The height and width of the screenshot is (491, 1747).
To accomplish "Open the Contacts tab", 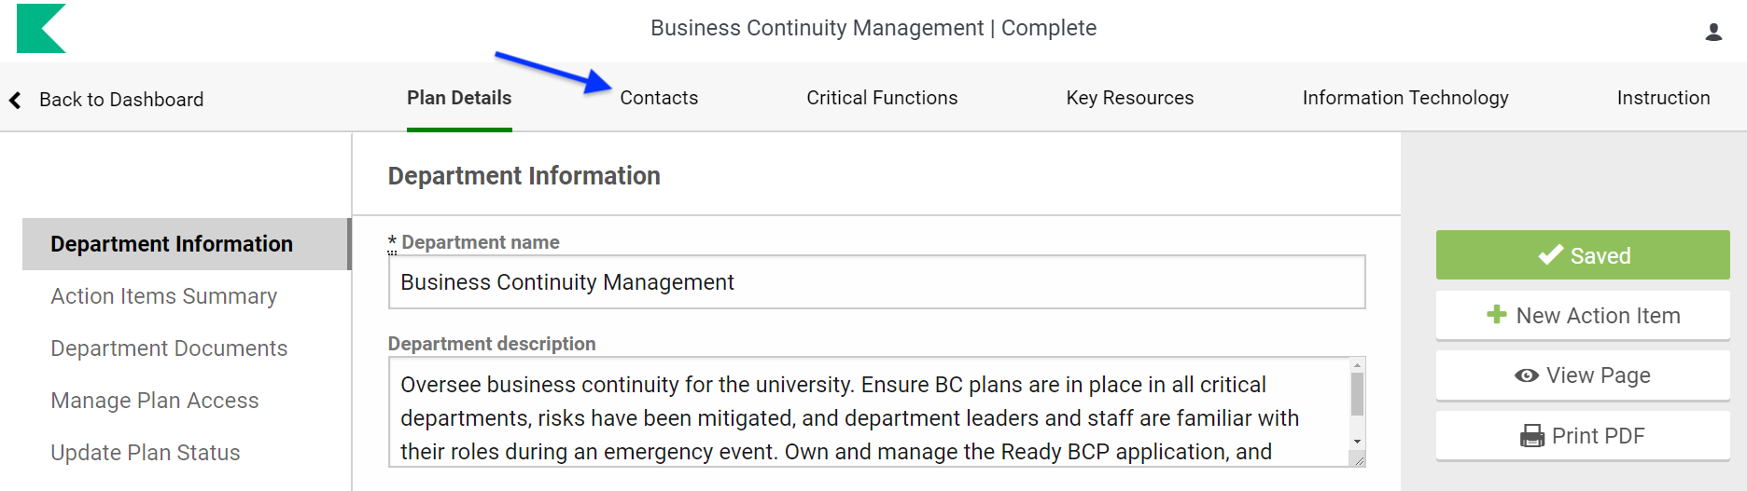I will point(659,98).
